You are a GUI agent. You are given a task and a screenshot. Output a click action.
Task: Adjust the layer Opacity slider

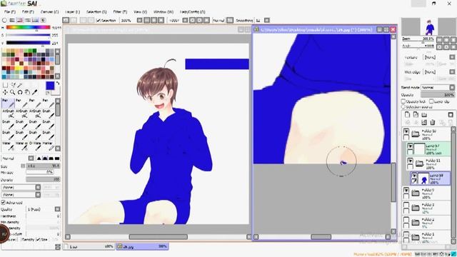coord(438,95)
